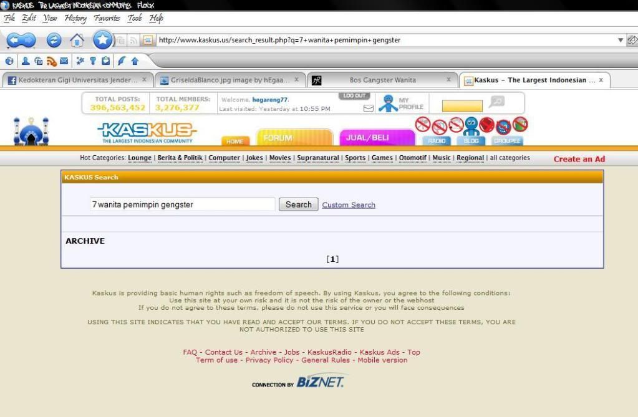
Task: Open the Custom Search link
Action: pos(349,205)
